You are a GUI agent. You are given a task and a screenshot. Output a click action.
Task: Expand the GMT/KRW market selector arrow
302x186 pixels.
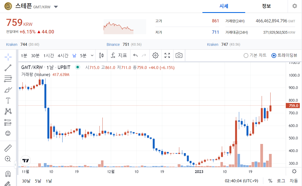(x=56, y=7)
